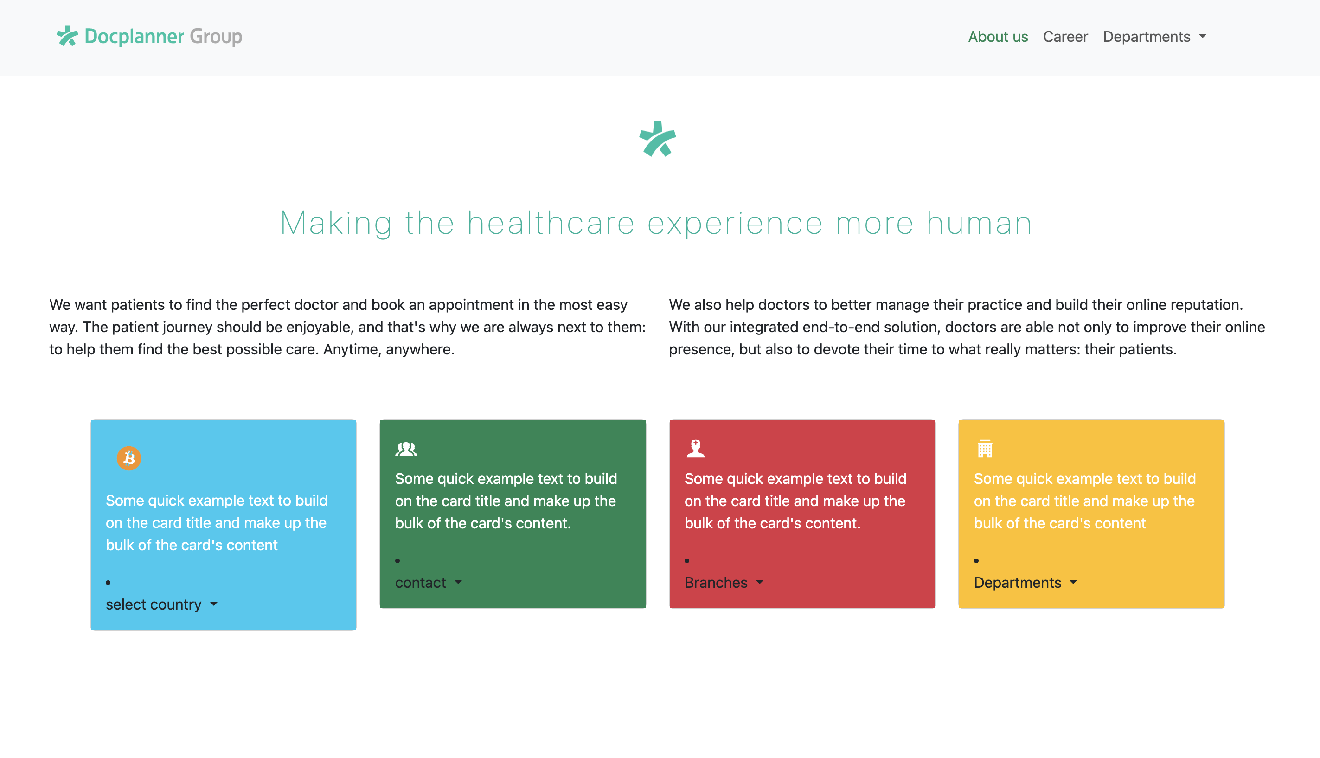The width and height of the screenshot is (1320, 758).
Task: Click the caret next to Branches
Action: (760, 583)
